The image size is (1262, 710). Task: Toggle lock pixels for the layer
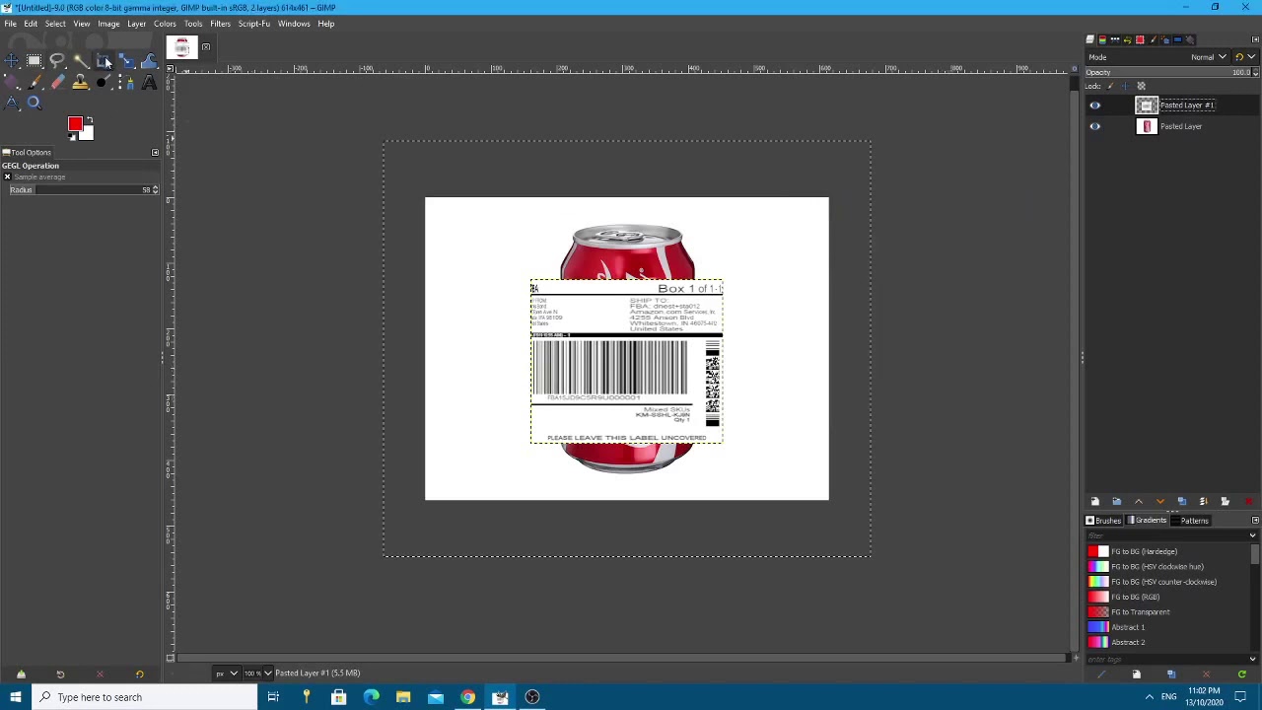[1110, 86]
